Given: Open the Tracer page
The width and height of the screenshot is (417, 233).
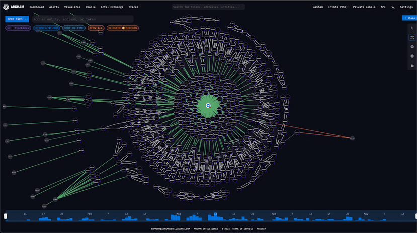Looking at the screenshot, I should (133, 7).
